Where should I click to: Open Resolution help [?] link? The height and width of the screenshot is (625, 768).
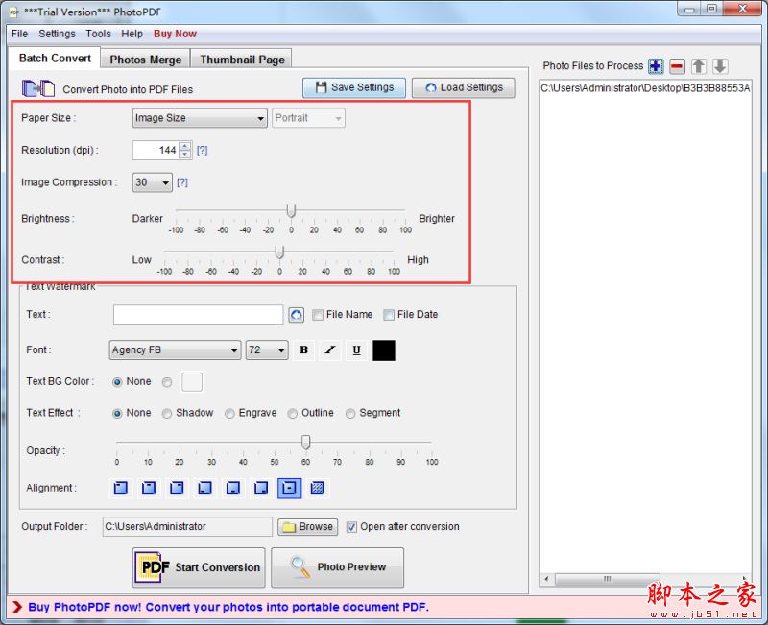(x=202, y=151)
